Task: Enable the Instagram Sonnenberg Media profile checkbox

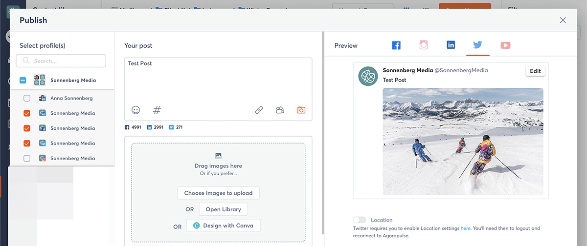Action: (x=27, y=158)
